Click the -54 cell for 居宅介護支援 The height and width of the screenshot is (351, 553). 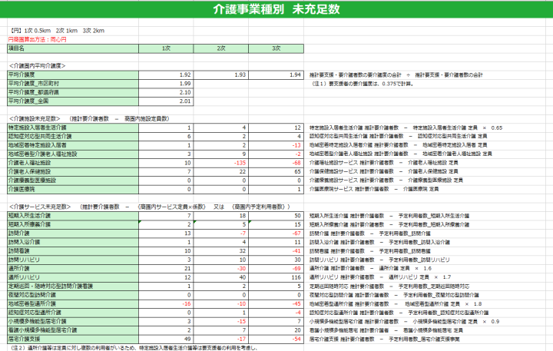point(276,339)
